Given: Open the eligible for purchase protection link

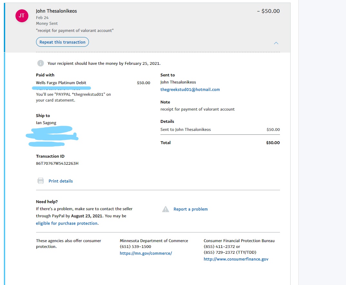Looking at the screenshot, I should 66,223.
